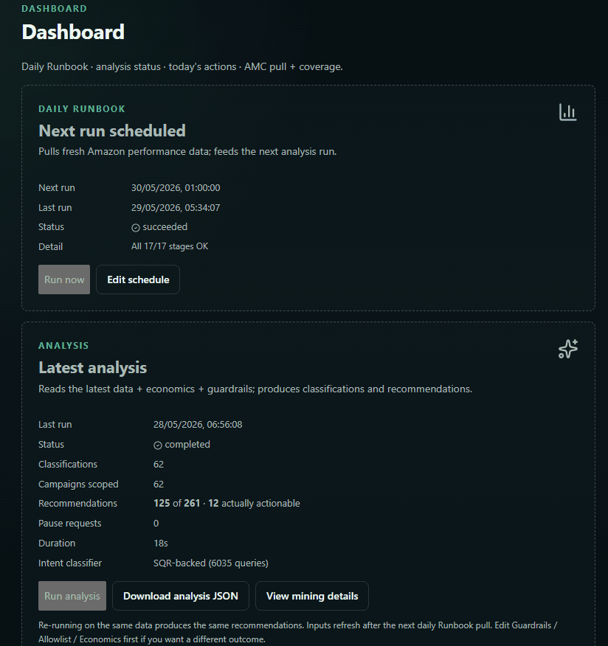Screen dimensions: 608x646
Task: Click the last run time 29/05/2026, 05:34:07
Action: pyautogui.click(x=176, y=208)
